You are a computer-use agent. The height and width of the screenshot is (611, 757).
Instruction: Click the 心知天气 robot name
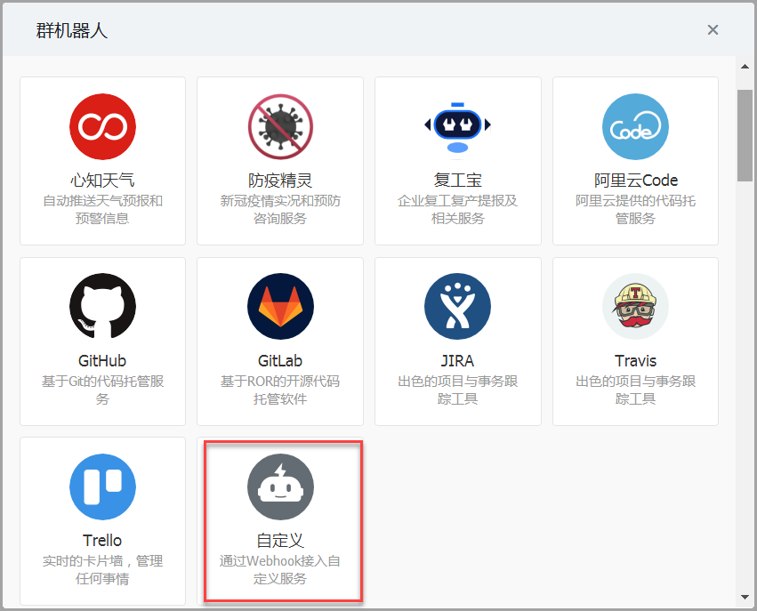[102, 181]
